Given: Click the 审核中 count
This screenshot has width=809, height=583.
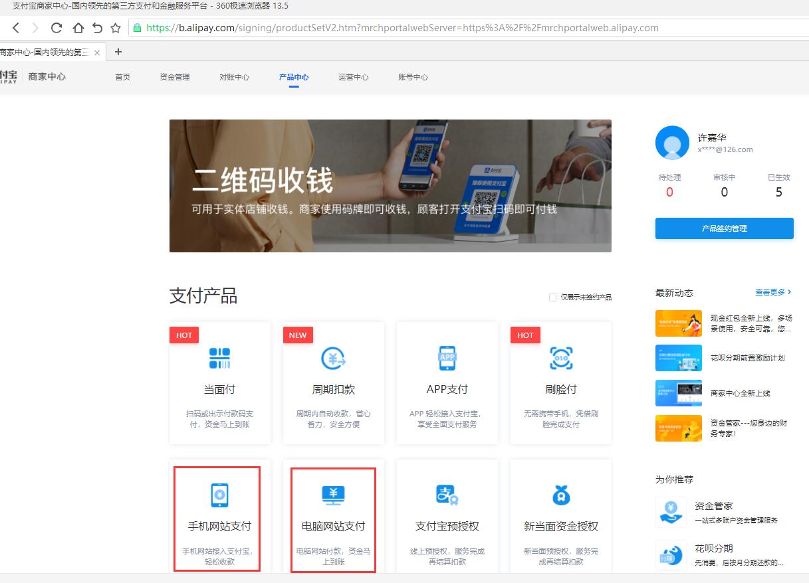Looking at the screenshot, I should (x=724, y=193).
